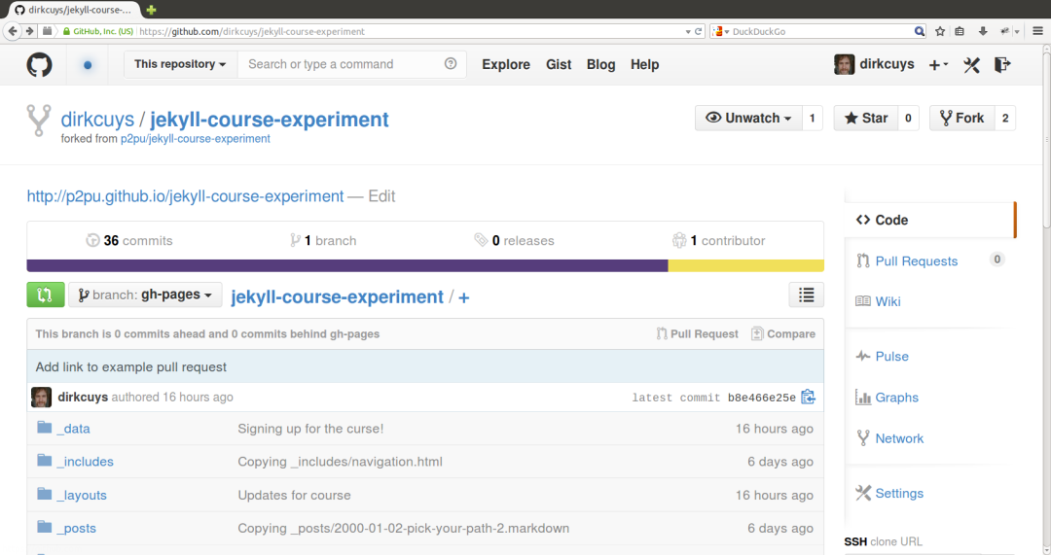Viewport: 1051px width, 555px height.
Task: Edit the repository description
Action: click(x=381, y=196)
